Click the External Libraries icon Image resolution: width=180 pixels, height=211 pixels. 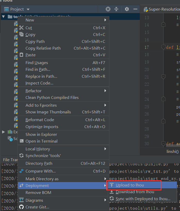10,132
